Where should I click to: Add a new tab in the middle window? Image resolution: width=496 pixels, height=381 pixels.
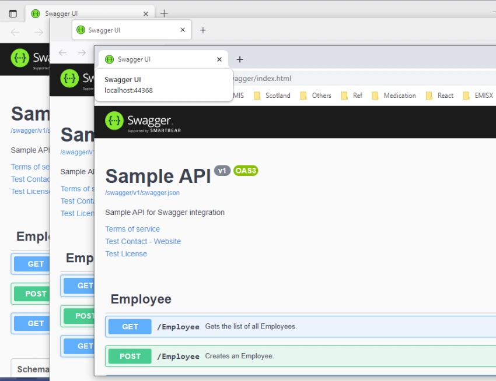click(x=203, y=30)
